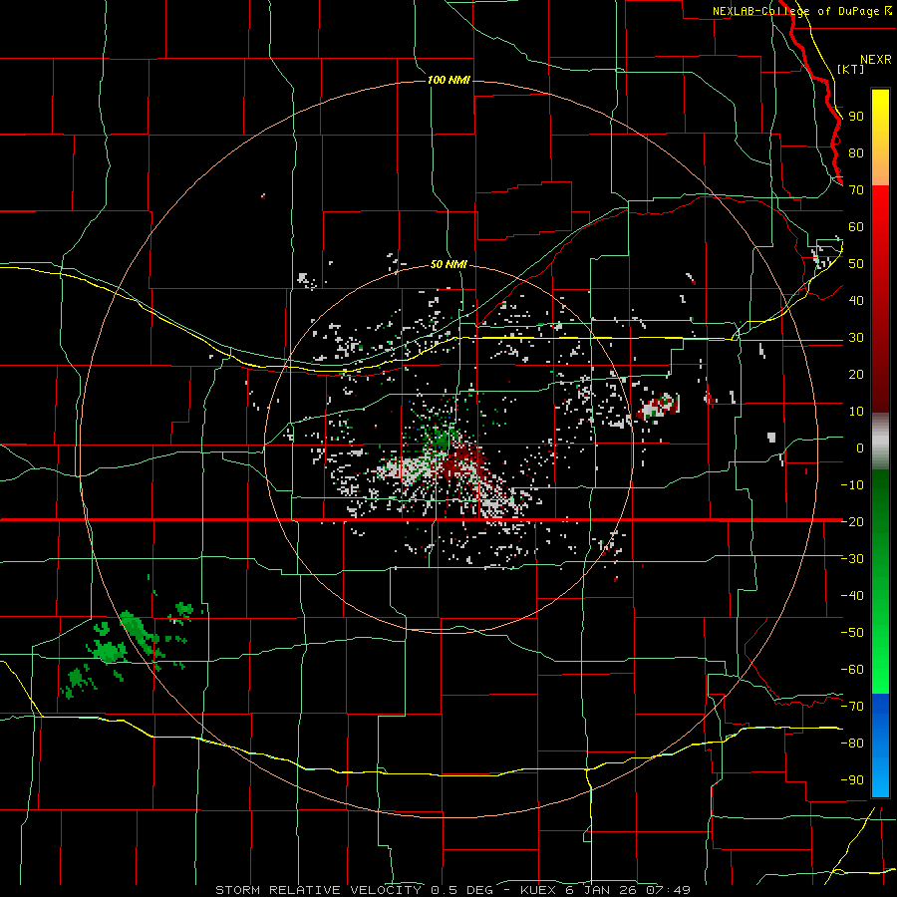Click the red-white echo just east of 50 NMI ring
Viewport: 897px width, 897px height.
[x=659, y=407]
